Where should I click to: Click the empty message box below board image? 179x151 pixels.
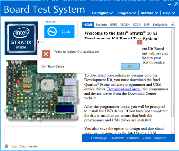[41, 134]
